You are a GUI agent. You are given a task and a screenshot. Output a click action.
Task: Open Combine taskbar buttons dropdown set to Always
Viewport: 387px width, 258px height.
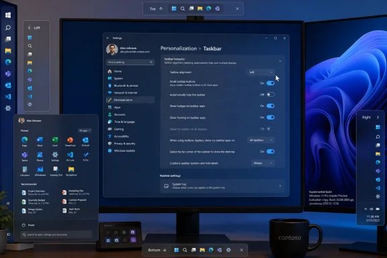[263, 163]
